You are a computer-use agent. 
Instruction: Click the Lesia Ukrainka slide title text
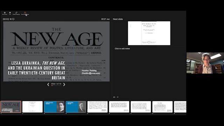pos(36,70)
